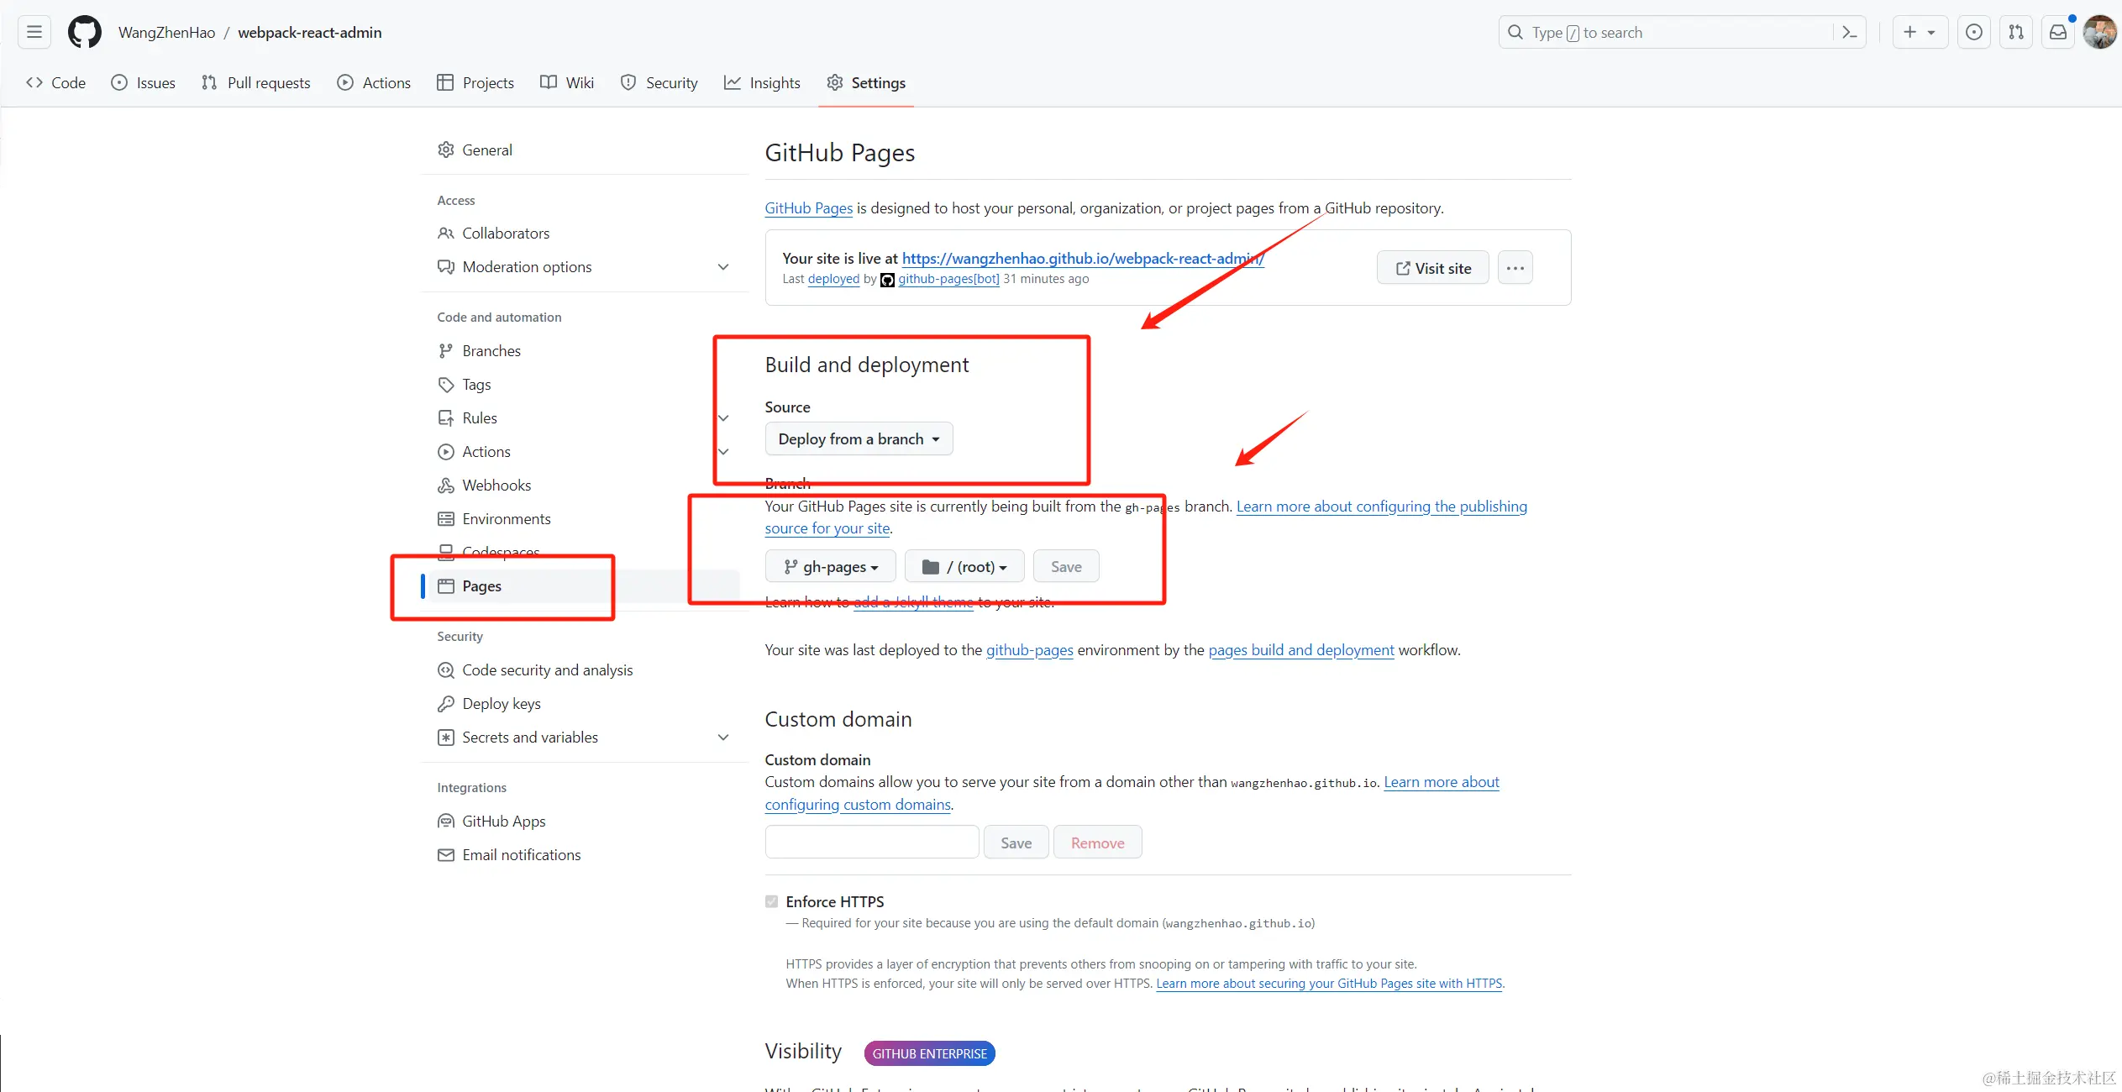Click the user avatar picture

(x=2099, y=32)
